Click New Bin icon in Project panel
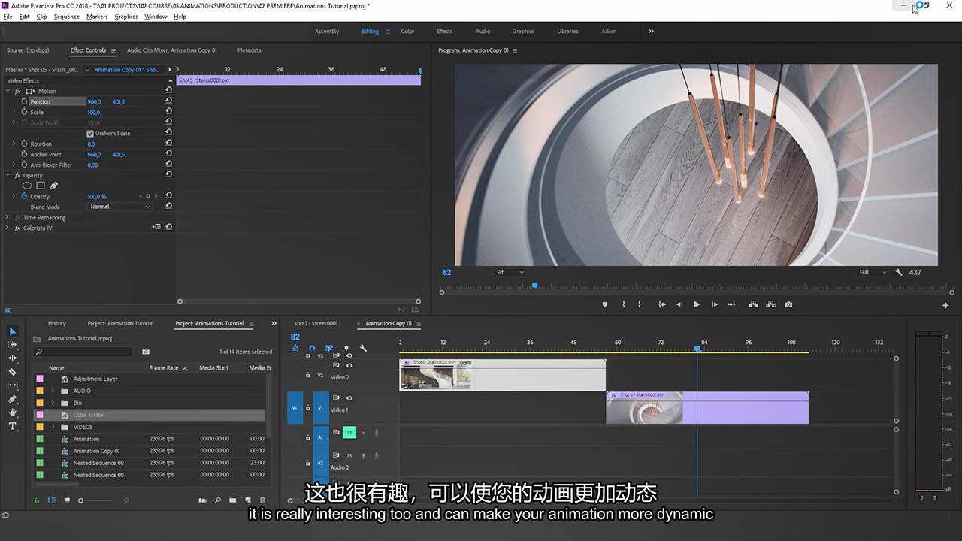The width and height of the screenshot is (962, 541). tap(233, 500)
